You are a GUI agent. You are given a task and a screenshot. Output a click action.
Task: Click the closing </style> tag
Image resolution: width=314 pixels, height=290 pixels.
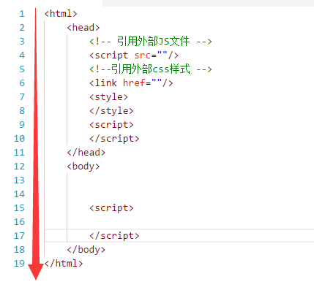(111, 111)
